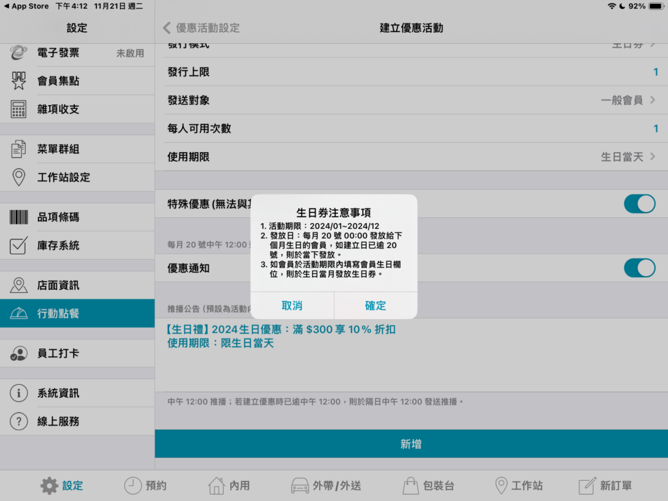Toggle the 特殊優惠 switch off

click(x=639, y=204)
